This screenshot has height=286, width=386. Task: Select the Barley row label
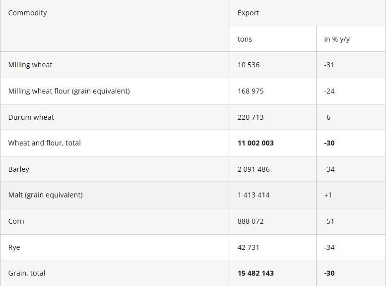click(x=19, y=169)
